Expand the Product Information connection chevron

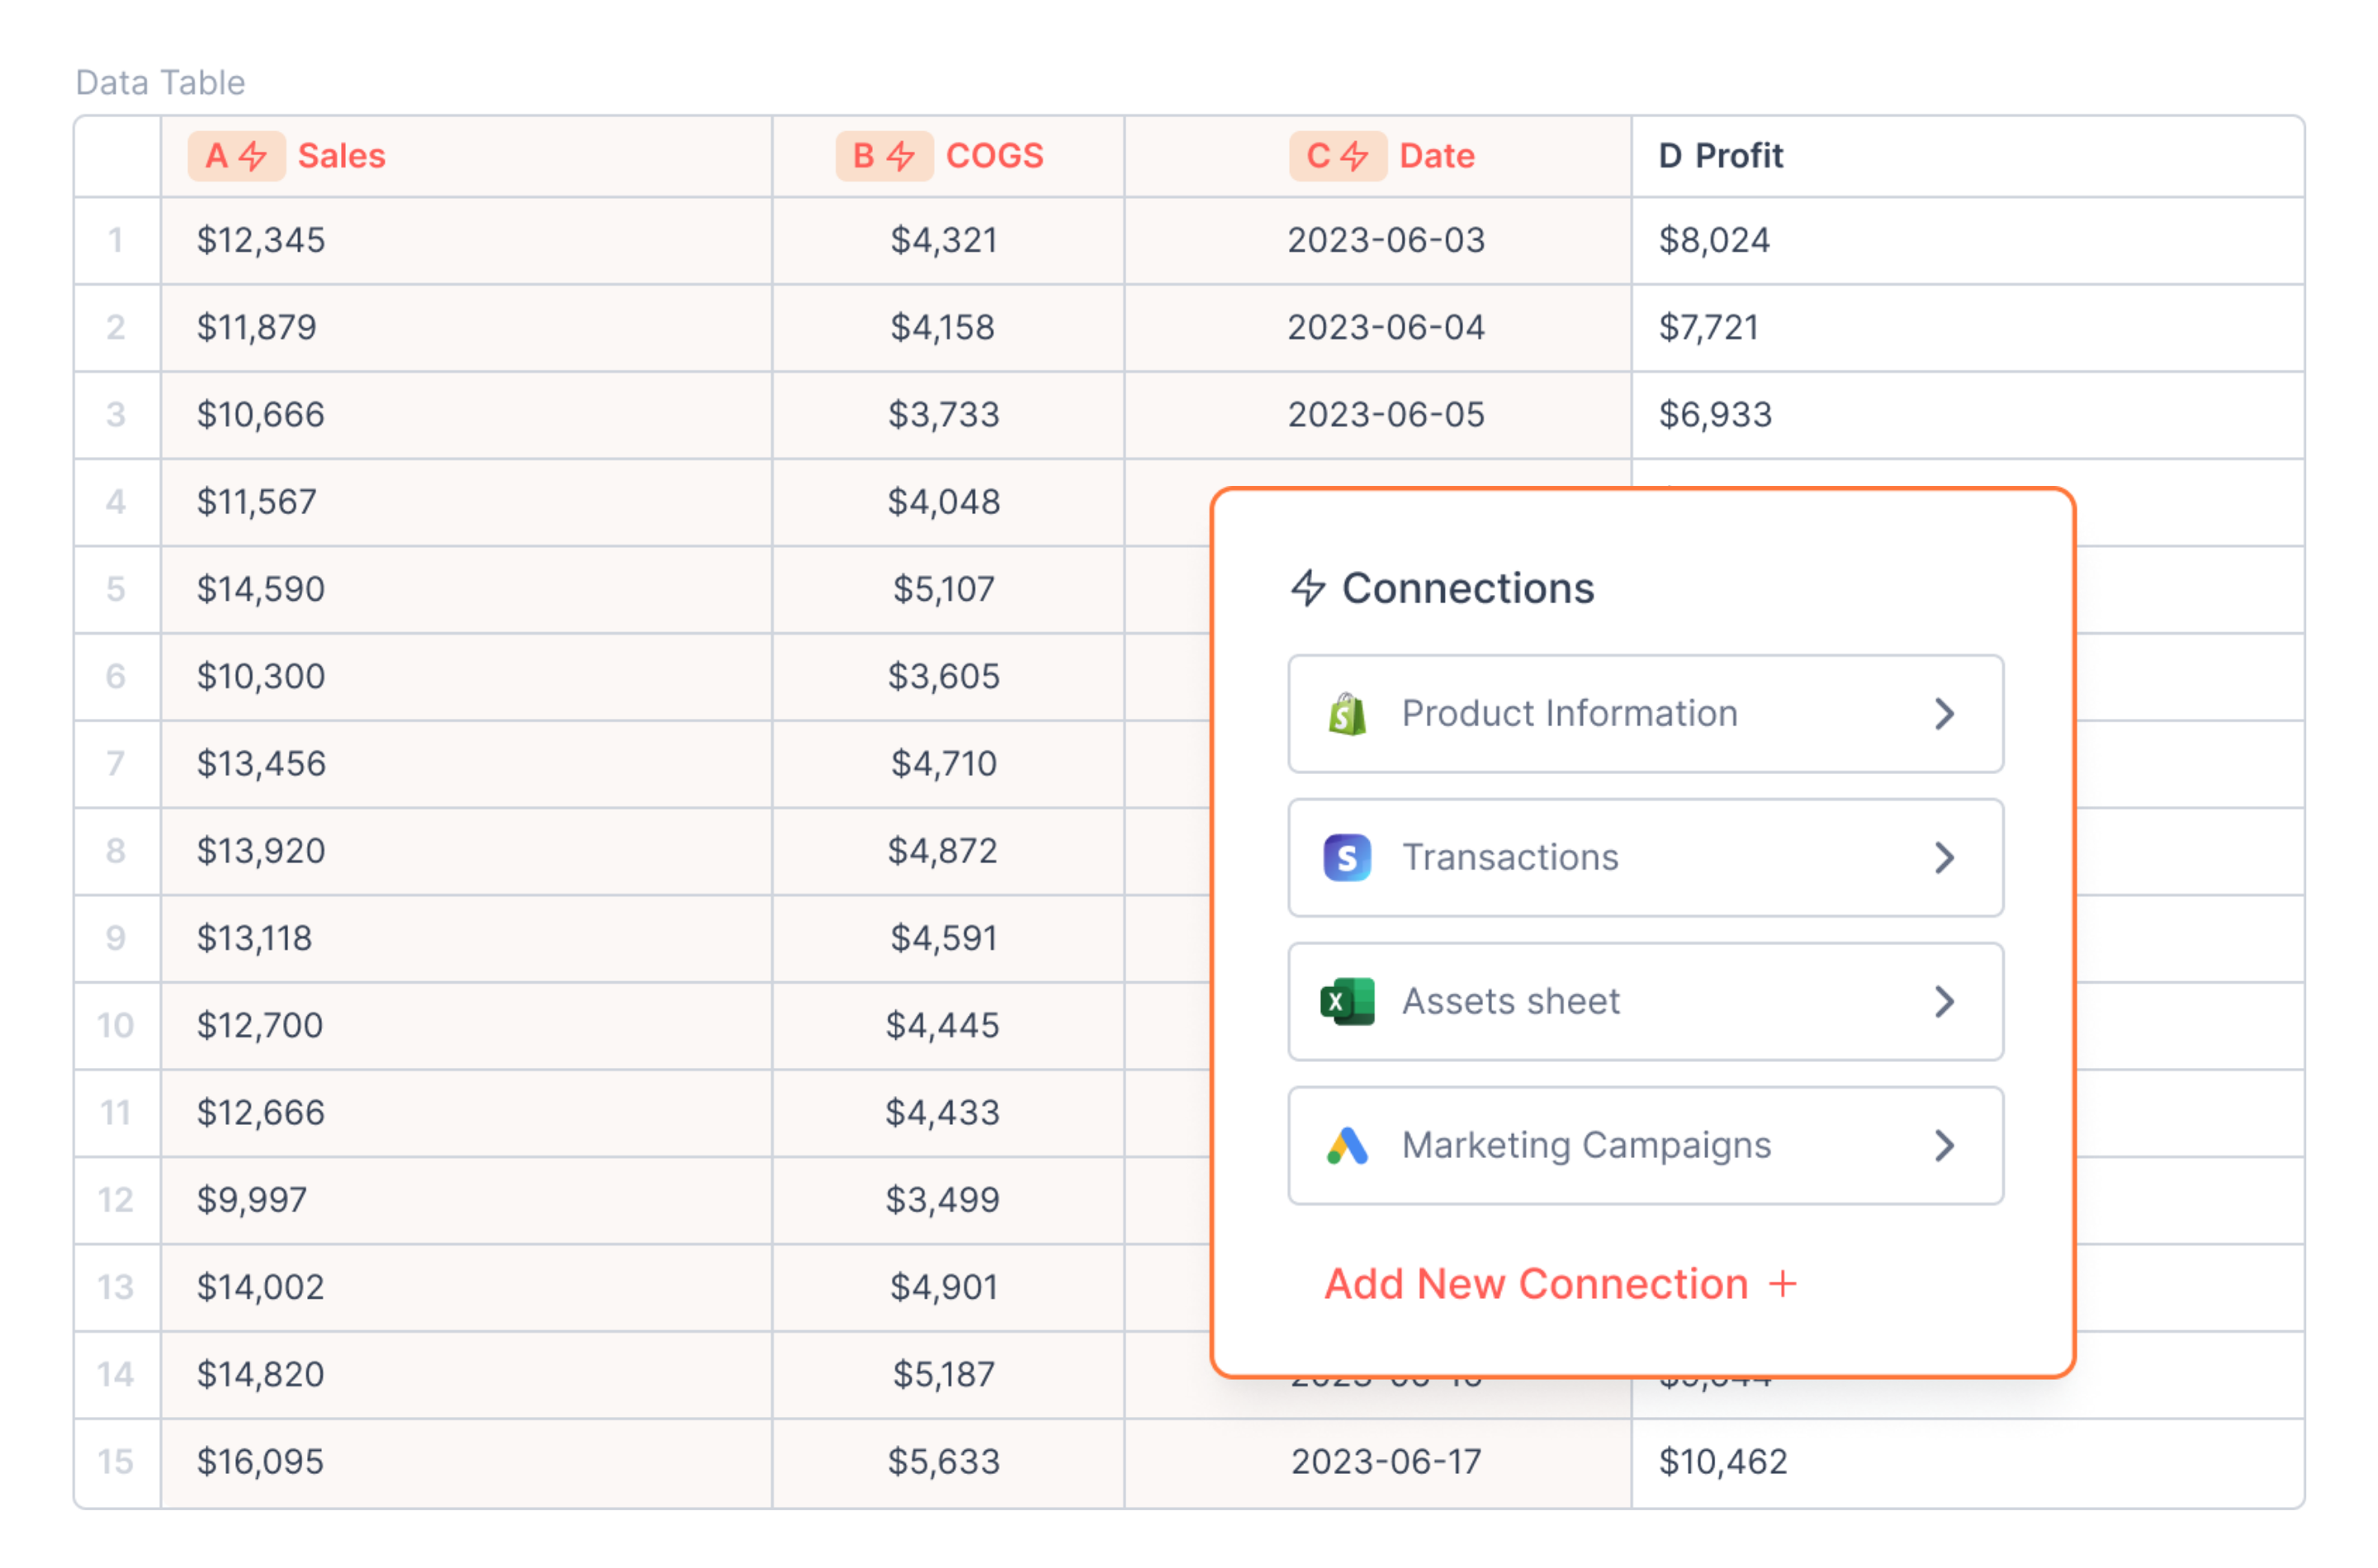[x=1944, y=714]
